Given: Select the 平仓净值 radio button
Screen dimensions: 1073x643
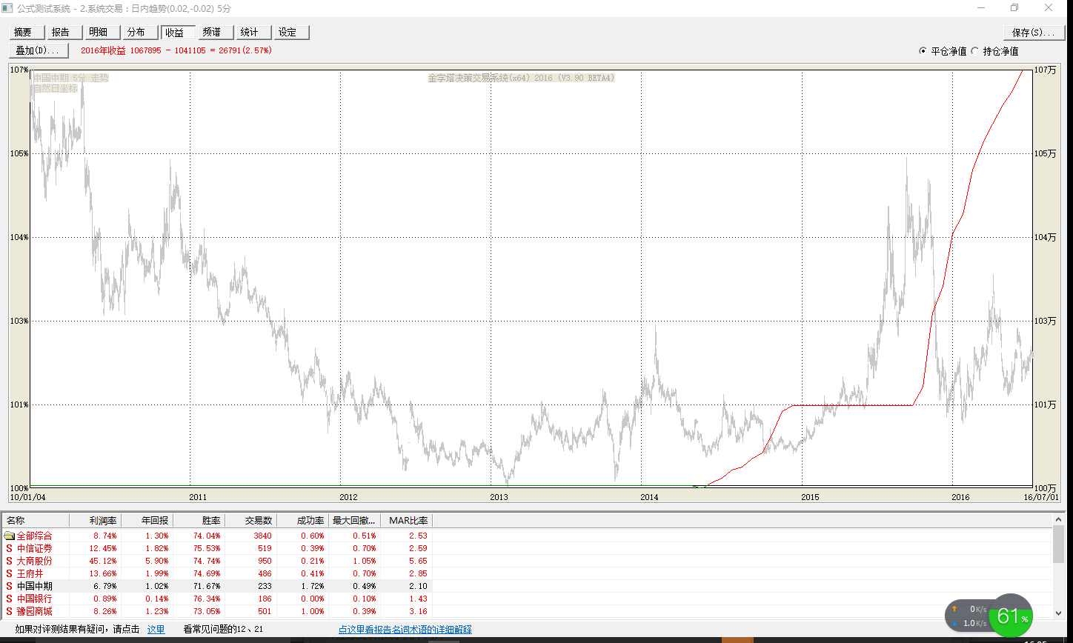Looking at the screenshot, I should pos(923,51).
